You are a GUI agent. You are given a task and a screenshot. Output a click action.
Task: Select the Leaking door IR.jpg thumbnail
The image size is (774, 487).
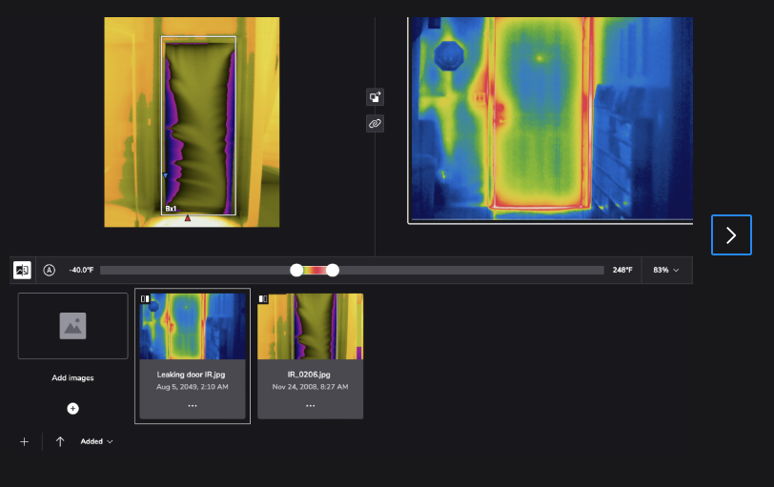point(193,326)
